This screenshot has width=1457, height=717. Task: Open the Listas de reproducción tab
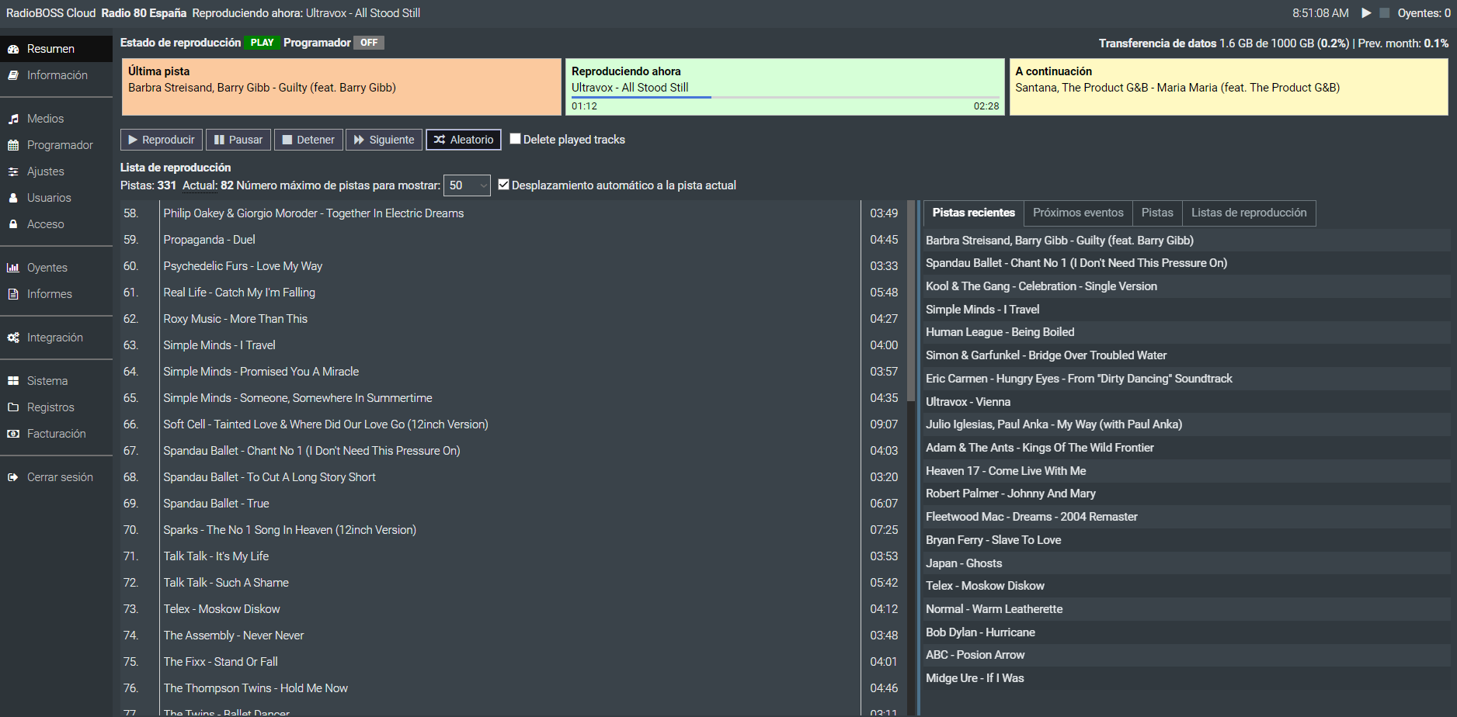point(1249,213)
